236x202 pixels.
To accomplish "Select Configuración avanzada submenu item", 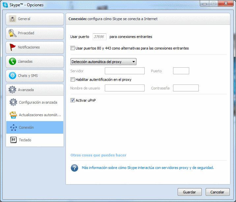I will 35,102.
